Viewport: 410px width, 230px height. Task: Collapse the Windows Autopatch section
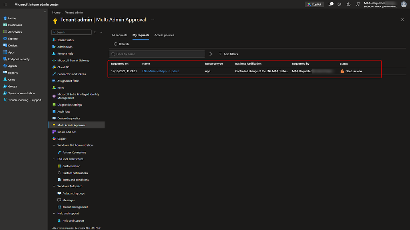(x=54, y=186)
